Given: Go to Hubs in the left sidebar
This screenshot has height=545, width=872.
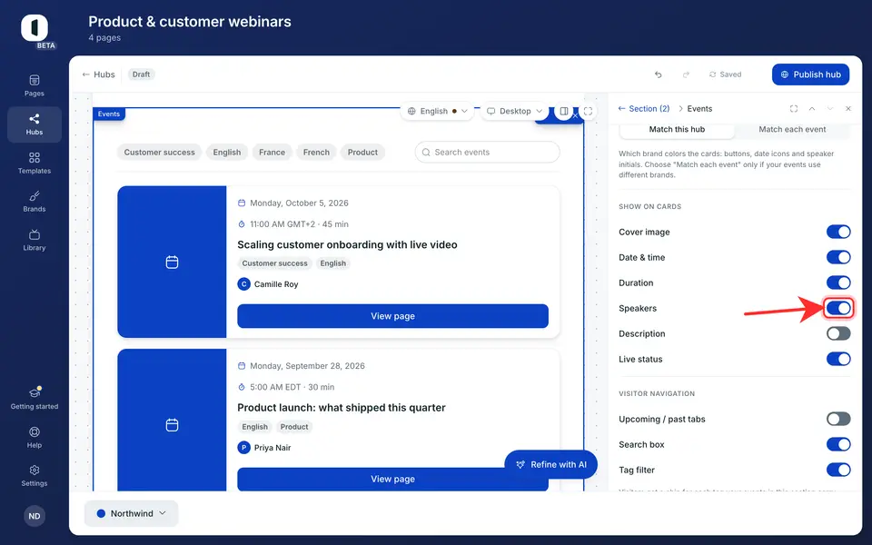Looking at the screenshot, I should tap(34, 124).
